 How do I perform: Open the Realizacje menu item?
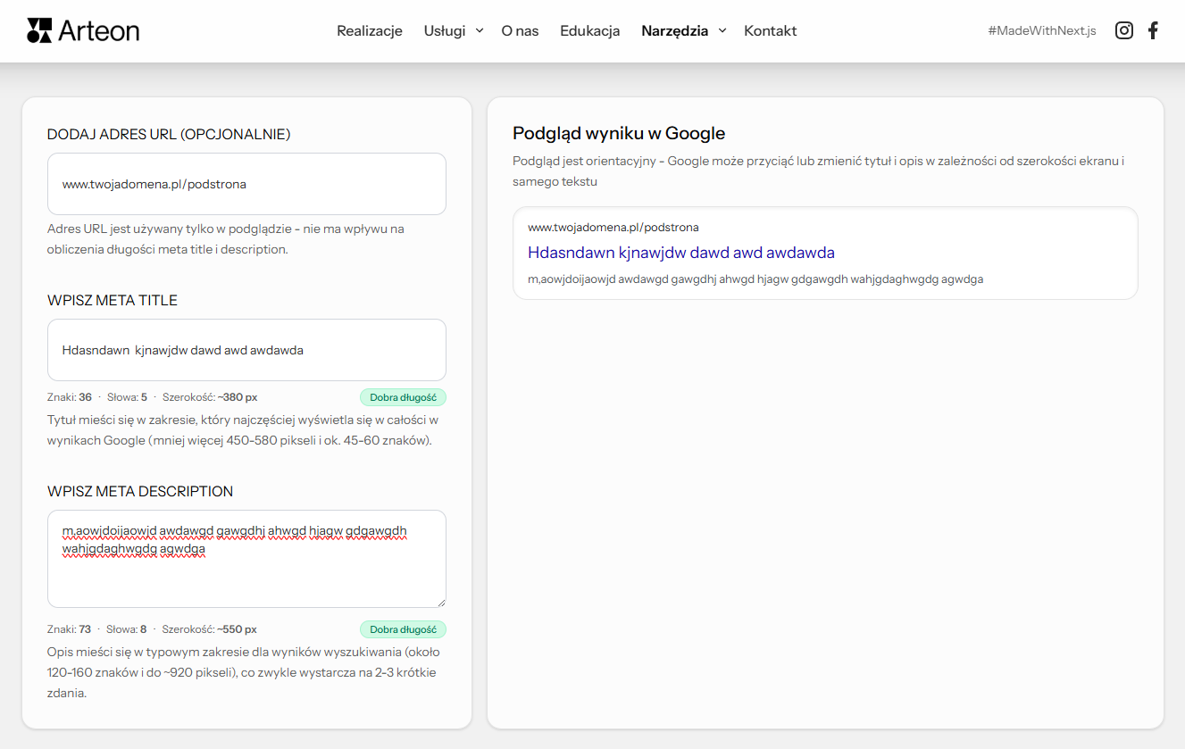tap(369, 30)
